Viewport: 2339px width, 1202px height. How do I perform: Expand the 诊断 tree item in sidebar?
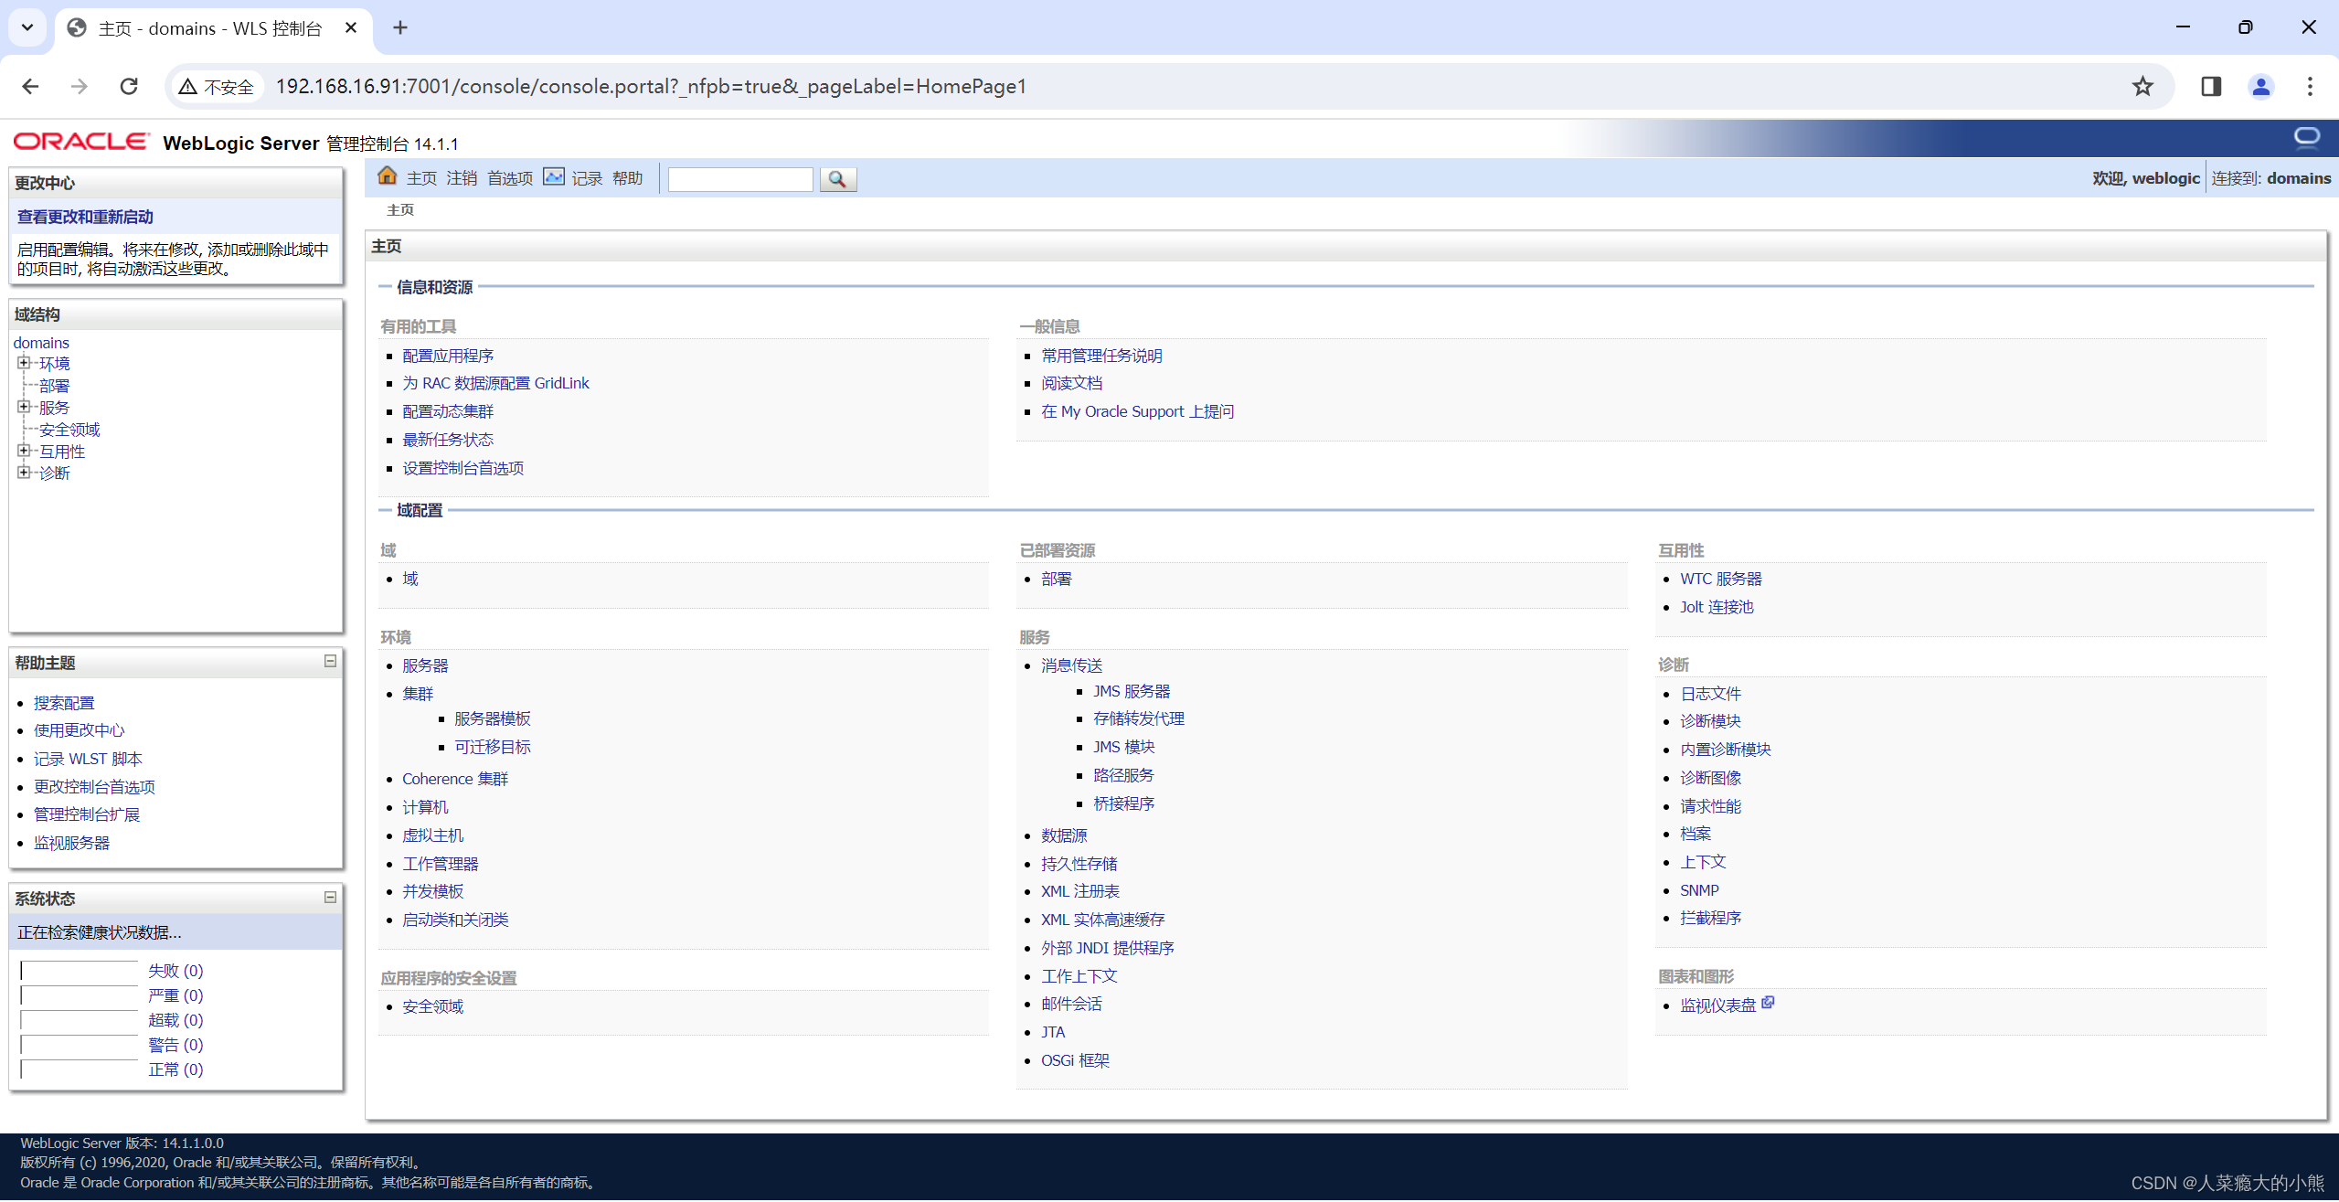coord(21,473)
